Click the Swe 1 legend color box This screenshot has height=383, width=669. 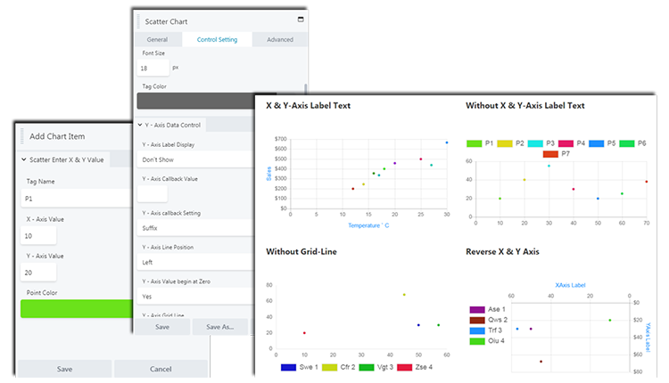289,366
